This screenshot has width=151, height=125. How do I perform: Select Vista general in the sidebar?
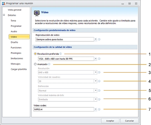(15, 10)
